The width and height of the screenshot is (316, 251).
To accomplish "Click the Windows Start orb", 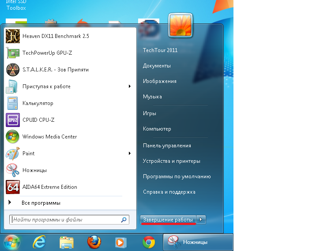I will click(x=12, y=242).
